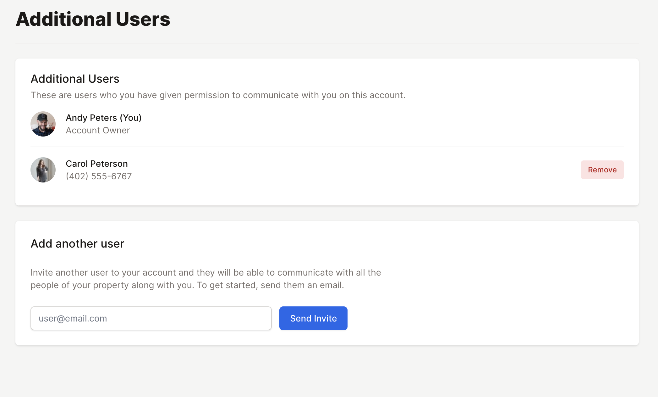658x397 pixels.
Task: Select the Carol Peterson name text
Action: point(96,164)
